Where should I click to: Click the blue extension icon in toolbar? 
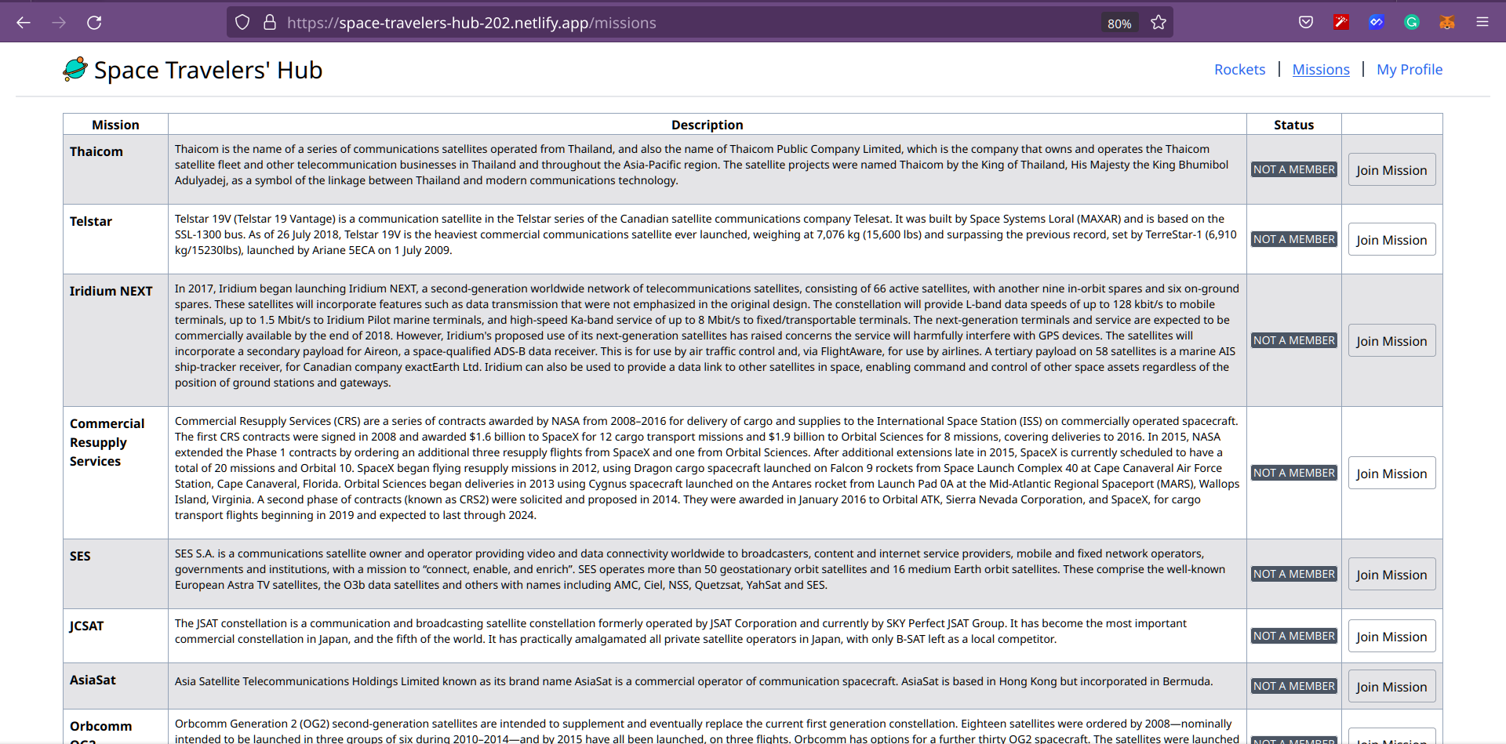click(1377, 23)
